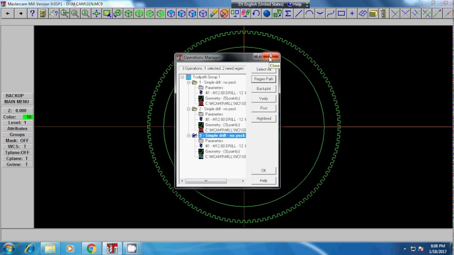This screenshot has height=255, width=454.
Task: Click the red crossed-out Undelete icon
Action: [x=224, y=13]
